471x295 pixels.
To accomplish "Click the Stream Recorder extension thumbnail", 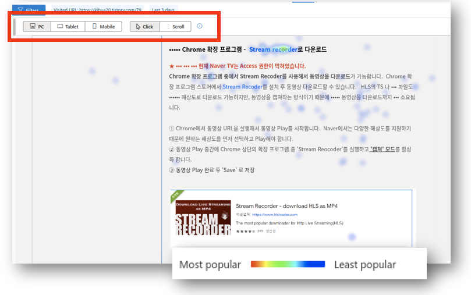I will coord(203,218).
